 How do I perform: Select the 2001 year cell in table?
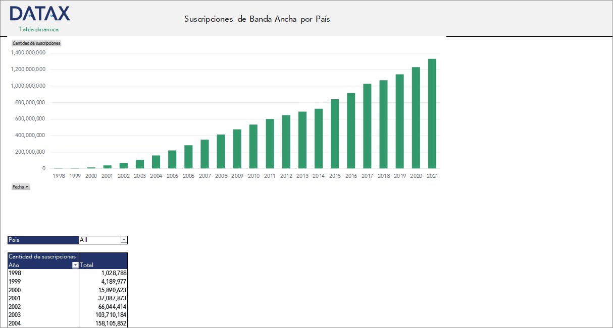(43, 298)
